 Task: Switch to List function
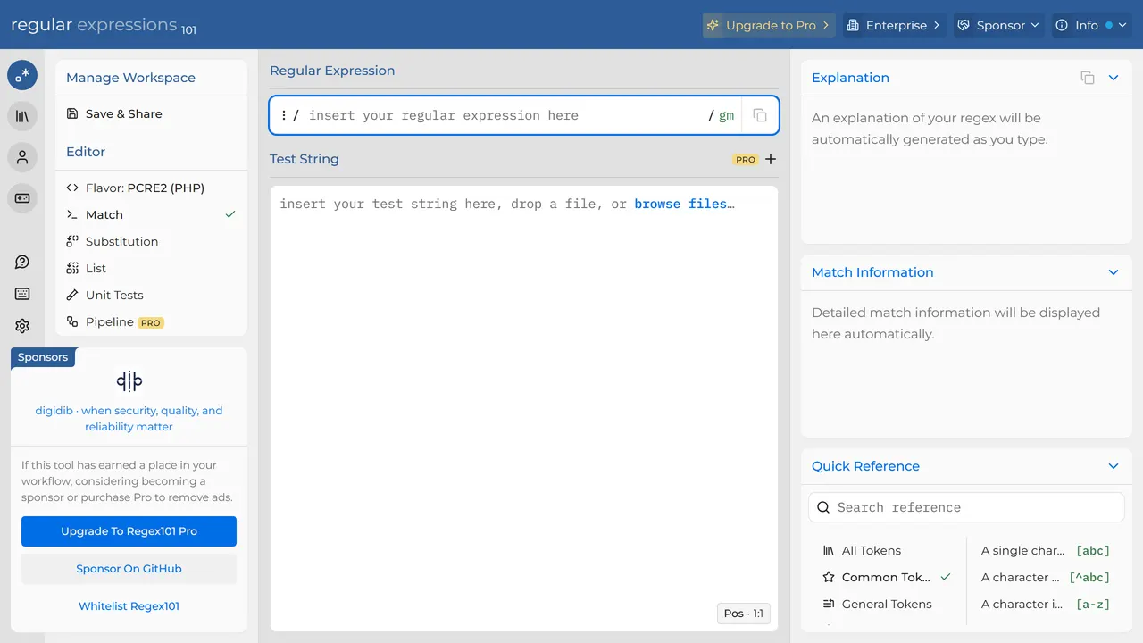(151, 268)
